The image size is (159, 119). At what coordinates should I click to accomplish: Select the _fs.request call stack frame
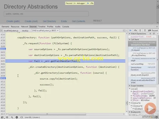142,49
